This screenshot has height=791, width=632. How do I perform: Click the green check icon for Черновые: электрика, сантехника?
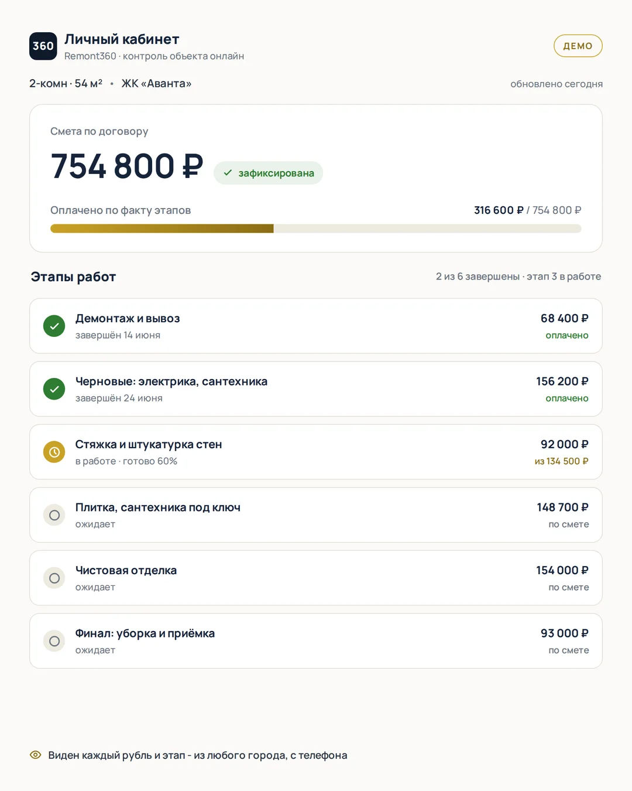point(54,389)
